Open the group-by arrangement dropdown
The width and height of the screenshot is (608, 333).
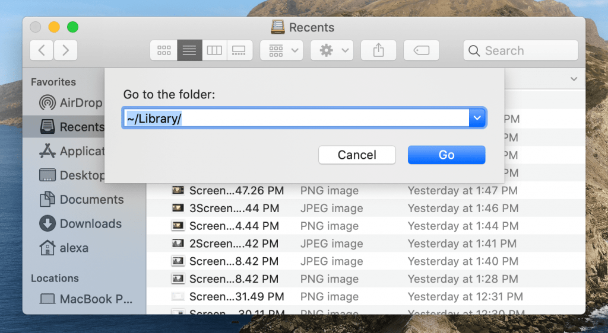[281, 50]
